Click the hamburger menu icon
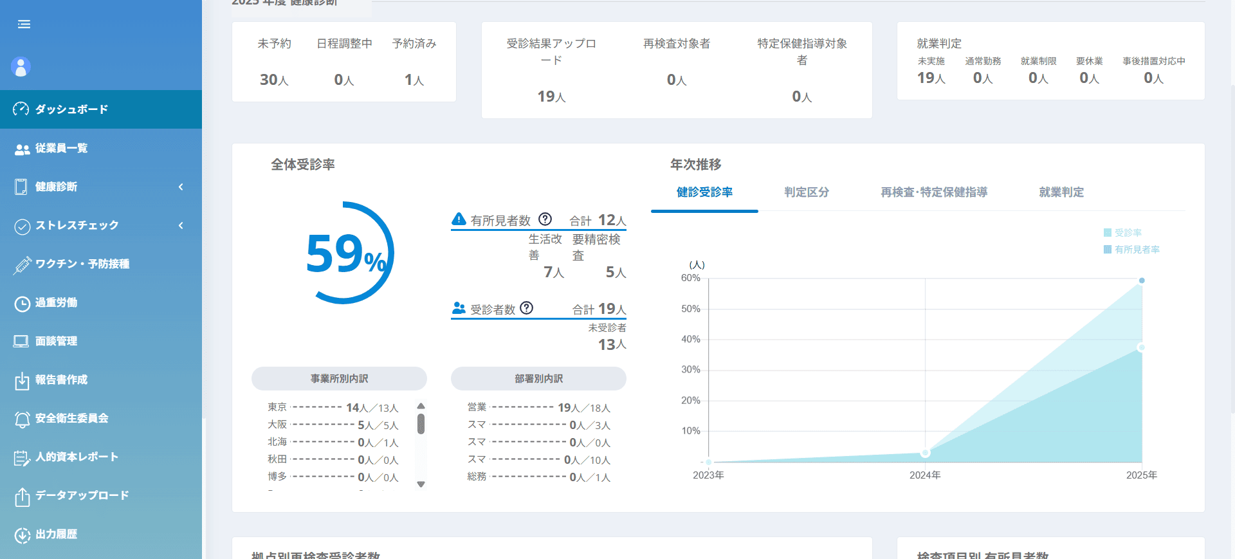The height and width of the screenshot is (559, 1235). click(x=24, y=24)
